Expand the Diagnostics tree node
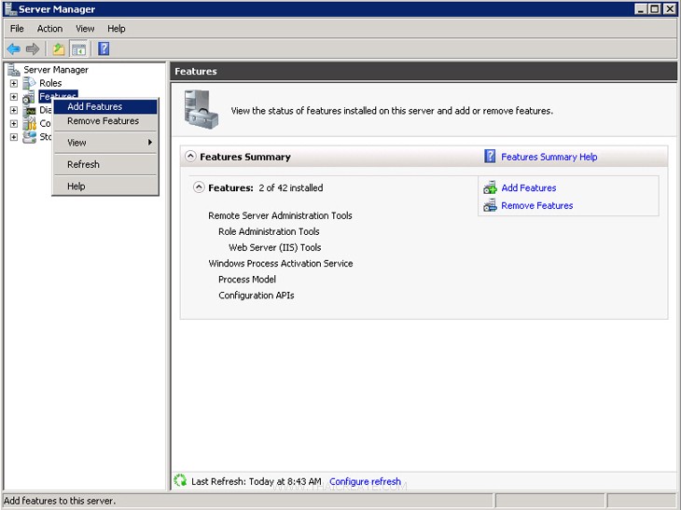 (14, 110)
